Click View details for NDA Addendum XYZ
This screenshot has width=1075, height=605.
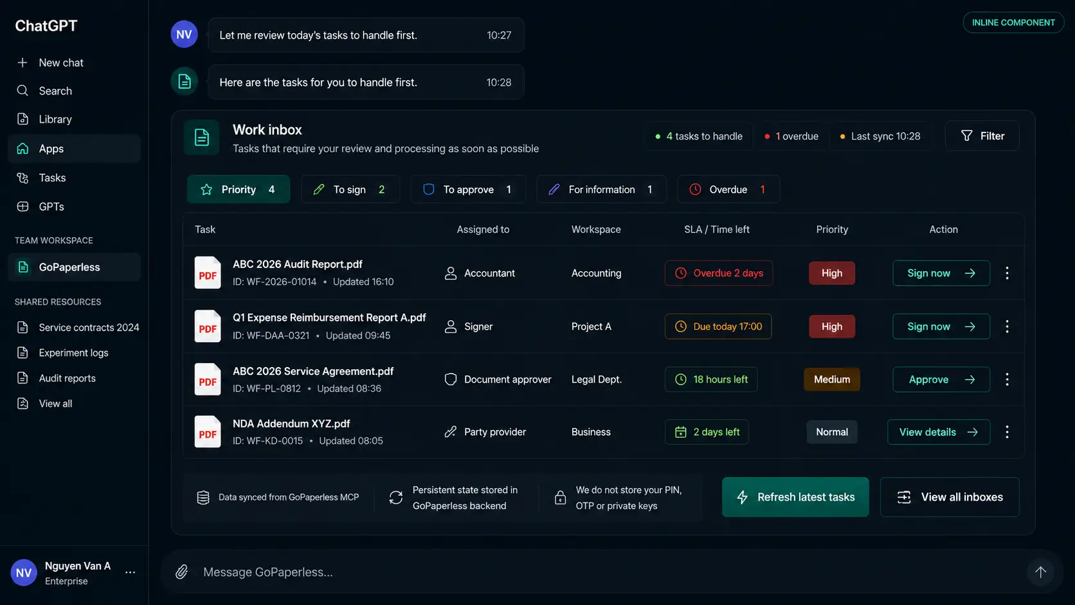pyautogui.click(x=939, y=432)
